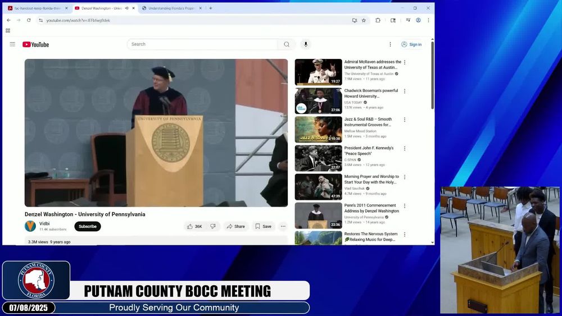The image size is (562, 316).
Task: Open the USA TODAY channel link
Action: 353,102
